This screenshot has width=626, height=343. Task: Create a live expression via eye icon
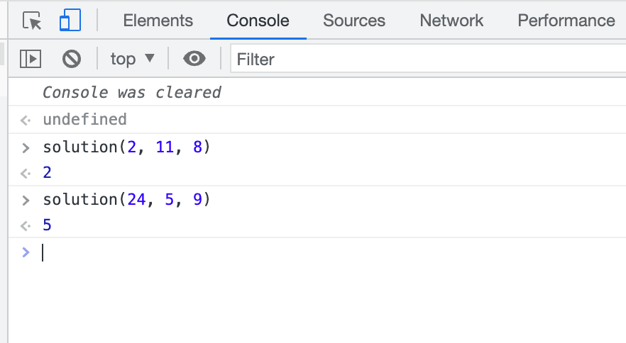(194, 59)
